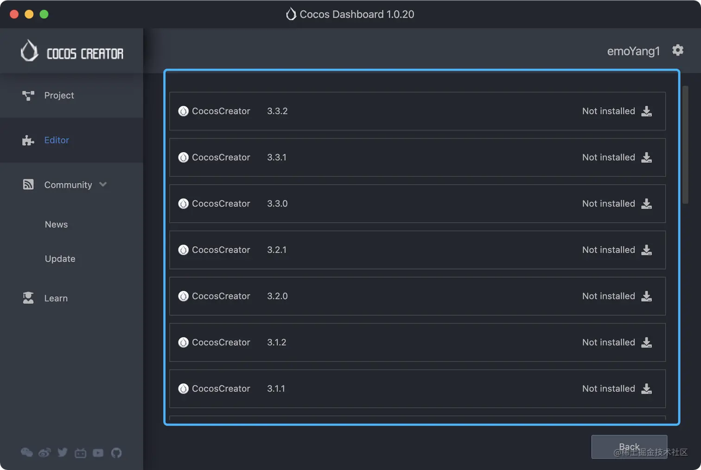Open the Update submenu item
This screenshot has height=470, width=701.
pyautogui.click(x=60, y=259)
